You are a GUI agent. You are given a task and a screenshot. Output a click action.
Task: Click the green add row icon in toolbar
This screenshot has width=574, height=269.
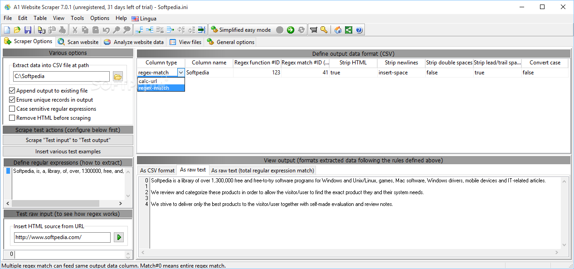point(202,30)
